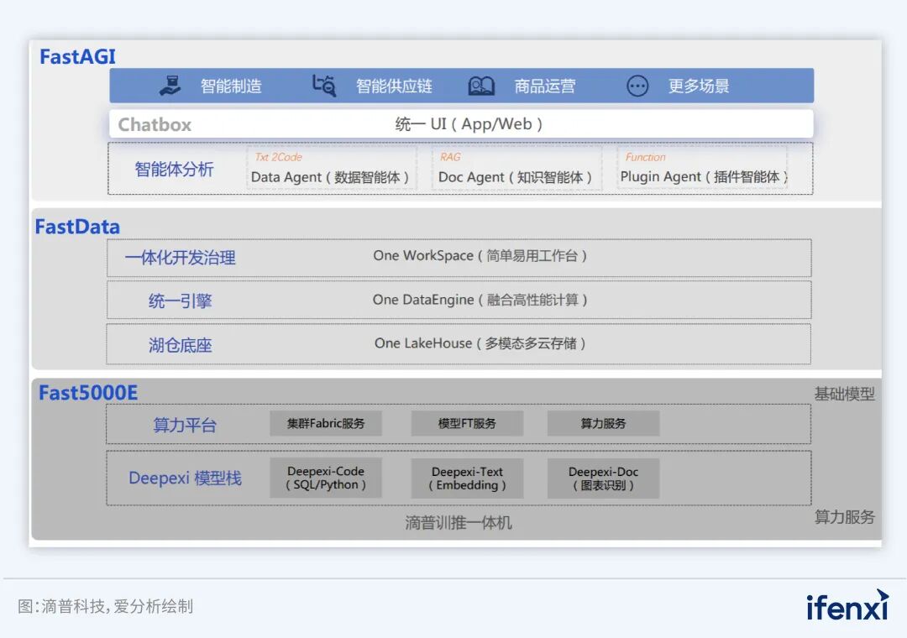Click One LakeHouse ( 多模态多云存储 )
This screenshot has height=638, width=907.
480,343
